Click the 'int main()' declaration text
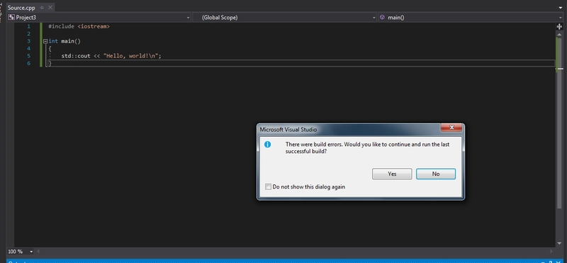The image size is (567, 263). coord(64,41)
